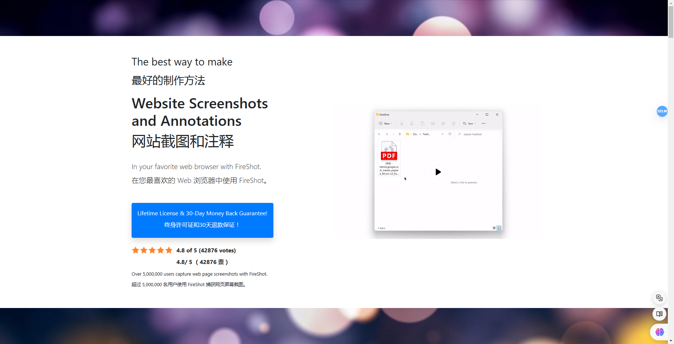Click "Over 5,000,000 users capture web page screenshots" text
Viewport: 674px width, 344px height.
click(x=199, y=274)
